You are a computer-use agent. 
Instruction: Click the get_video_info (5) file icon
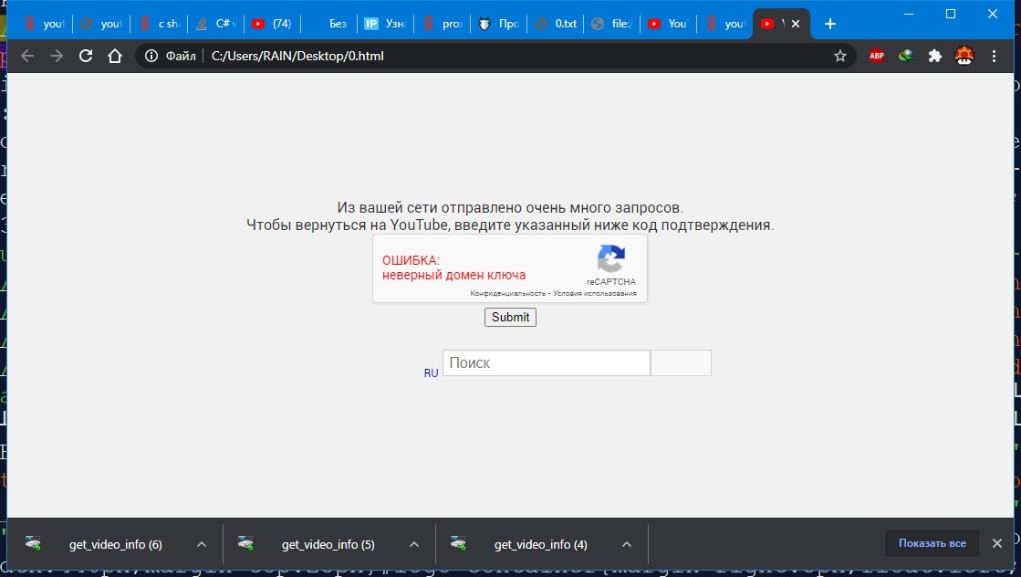(x=245, y=543)
